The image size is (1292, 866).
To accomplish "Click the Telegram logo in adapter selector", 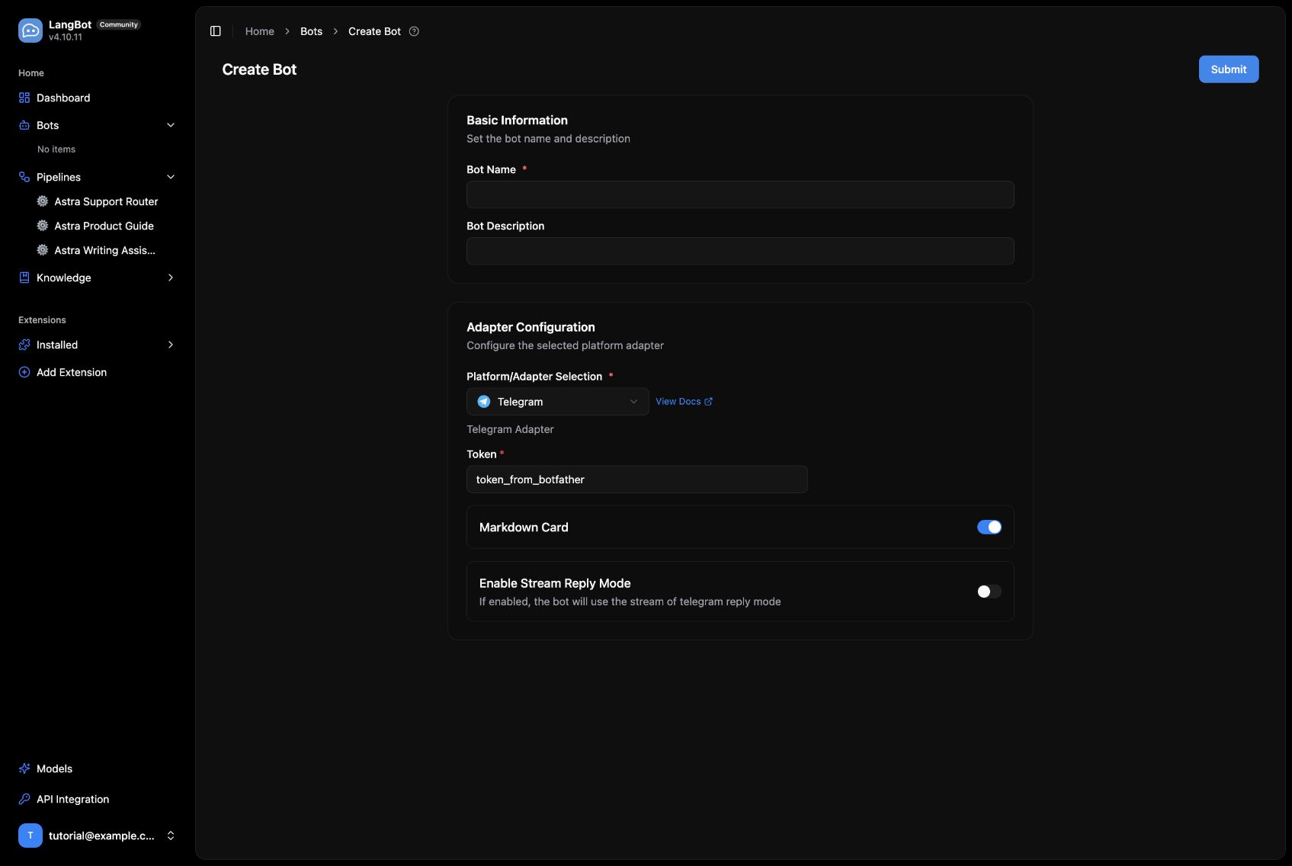I will pos(484,402).
